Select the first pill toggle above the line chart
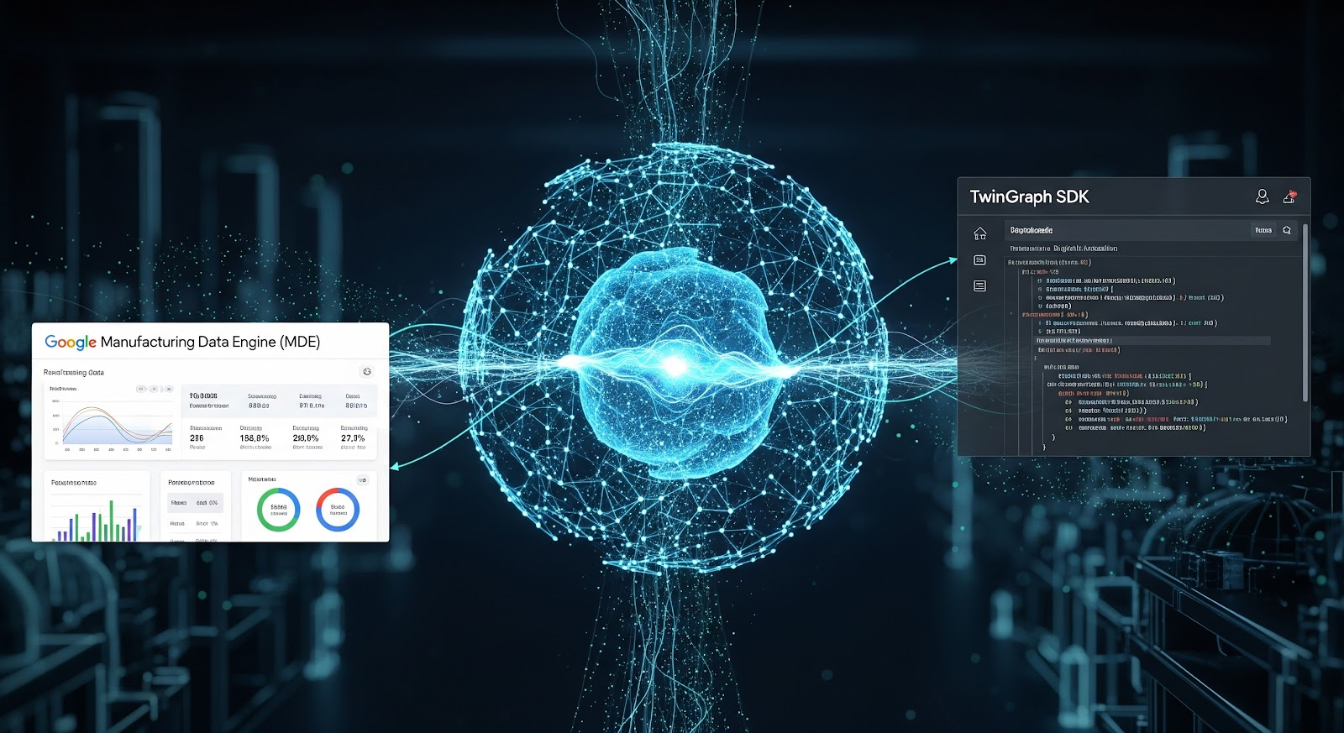Screen dimensions: 1344x733 pos(141,389)
